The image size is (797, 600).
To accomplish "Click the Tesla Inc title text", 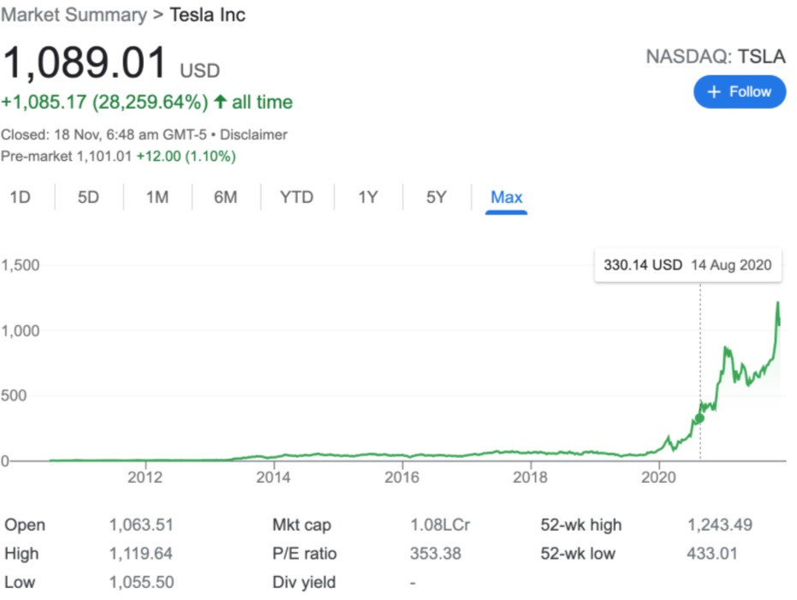I will [x=207, y=15].
